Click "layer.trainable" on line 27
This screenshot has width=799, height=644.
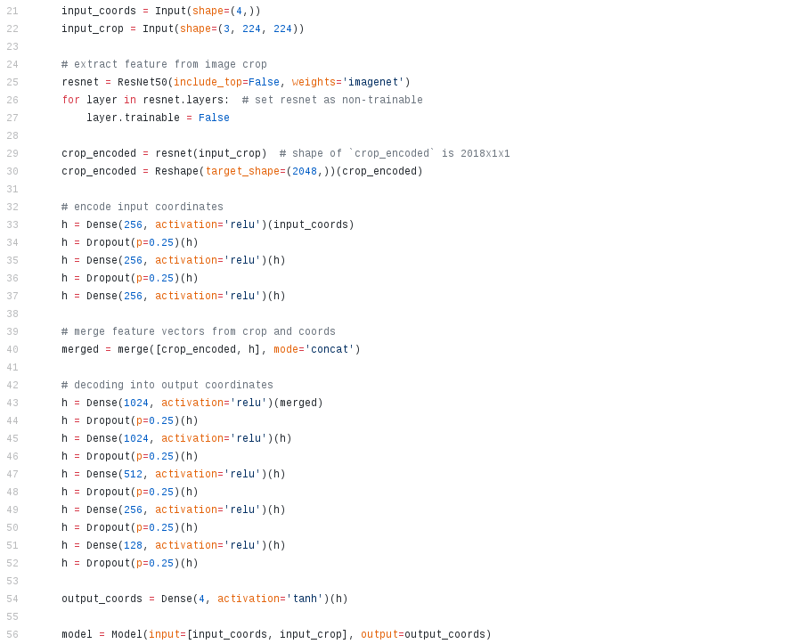[133, 118]
